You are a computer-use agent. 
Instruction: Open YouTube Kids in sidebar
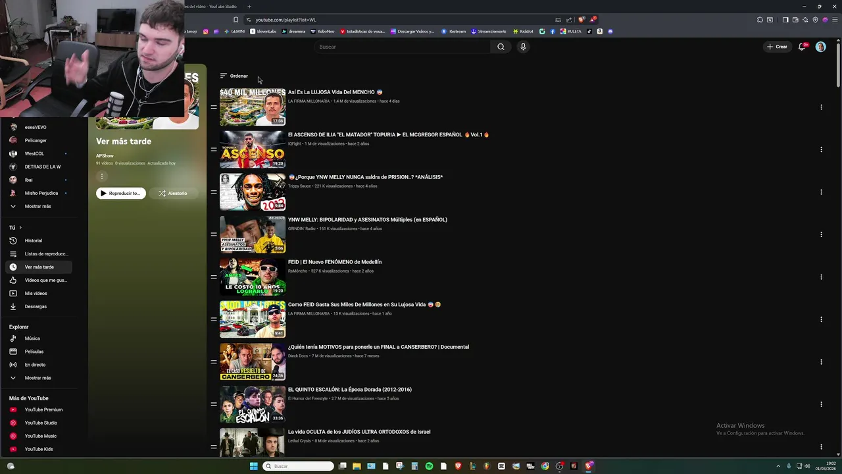point(39,449)
